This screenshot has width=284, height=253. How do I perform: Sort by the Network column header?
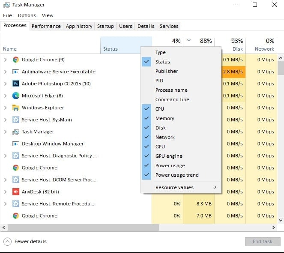pyautogui.click(x=261, y=45)
